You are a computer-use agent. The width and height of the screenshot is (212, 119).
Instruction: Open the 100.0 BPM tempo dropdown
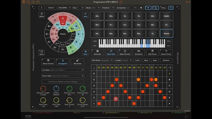click(64, 8)
